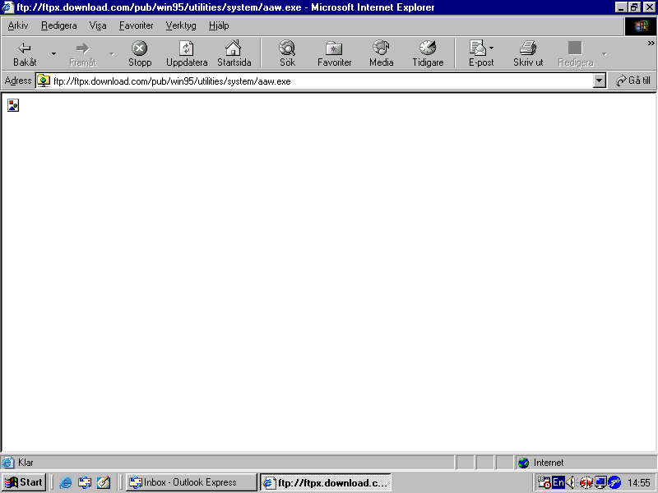The height and width of the screenshot is (493, 658).
Task: Click the monitor display tray icon
Action: tap(600, 483)
